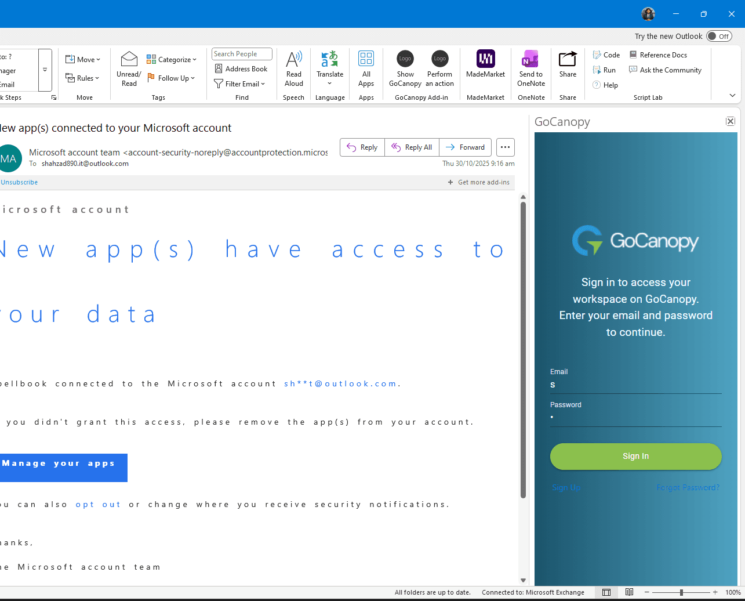The image size is (745, 601).
Task: Open the Translate language menu
Action: pyautogui.click(x=330, y=68)
